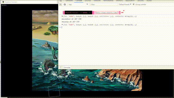Open the 'top' JavaScript context dropdown
This screenshot has height=98, width=174.
(78, 5)
